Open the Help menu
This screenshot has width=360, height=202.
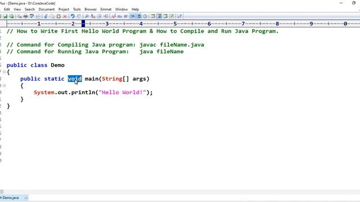pos(135,10)
